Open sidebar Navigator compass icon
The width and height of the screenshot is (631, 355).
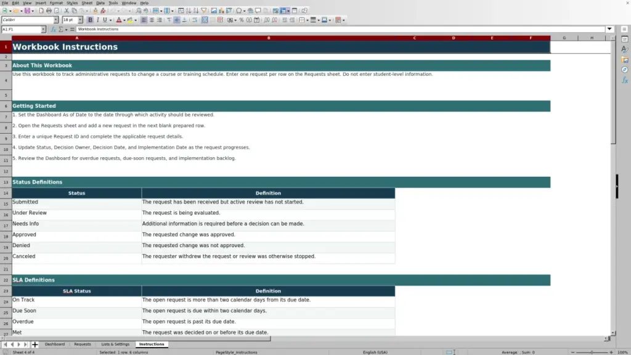click(x=625, y=70)
